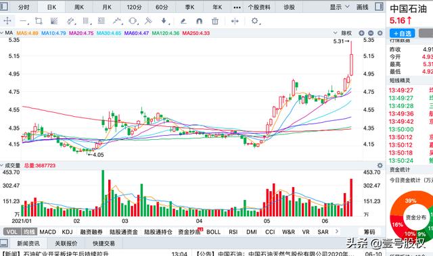Click the +自选 add to watchlist button
Image resolution: width=433 pixels, height=256 pixels.
click(403, 33)
